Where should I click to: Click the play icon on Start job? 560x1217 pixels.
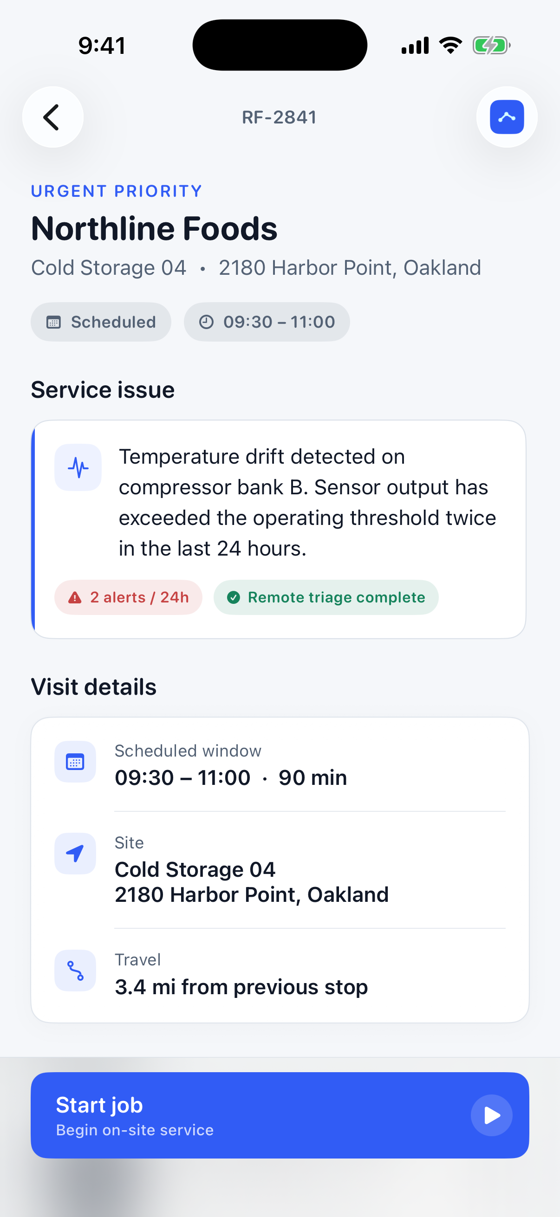(491, 1115)
